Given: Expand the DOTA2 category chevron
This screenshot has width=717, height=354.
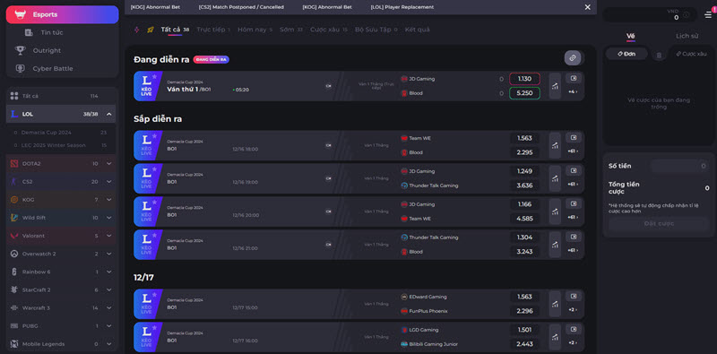Looking at the screenshot, I should click(x=108, y=164).
